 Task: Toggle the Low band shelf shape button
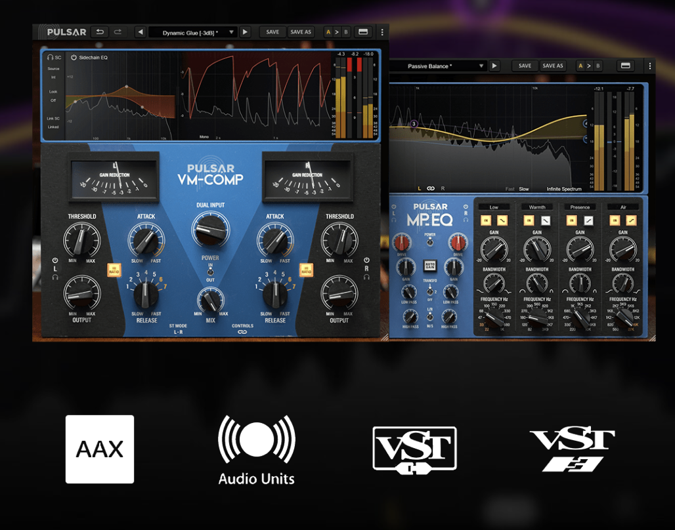coord(502,220)
